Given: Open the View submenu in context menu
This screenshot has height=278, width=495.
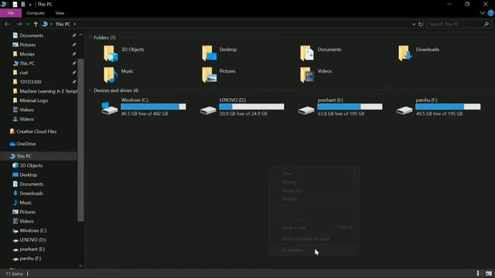Looking at the screenshot, I should click(x=314, y=174).
